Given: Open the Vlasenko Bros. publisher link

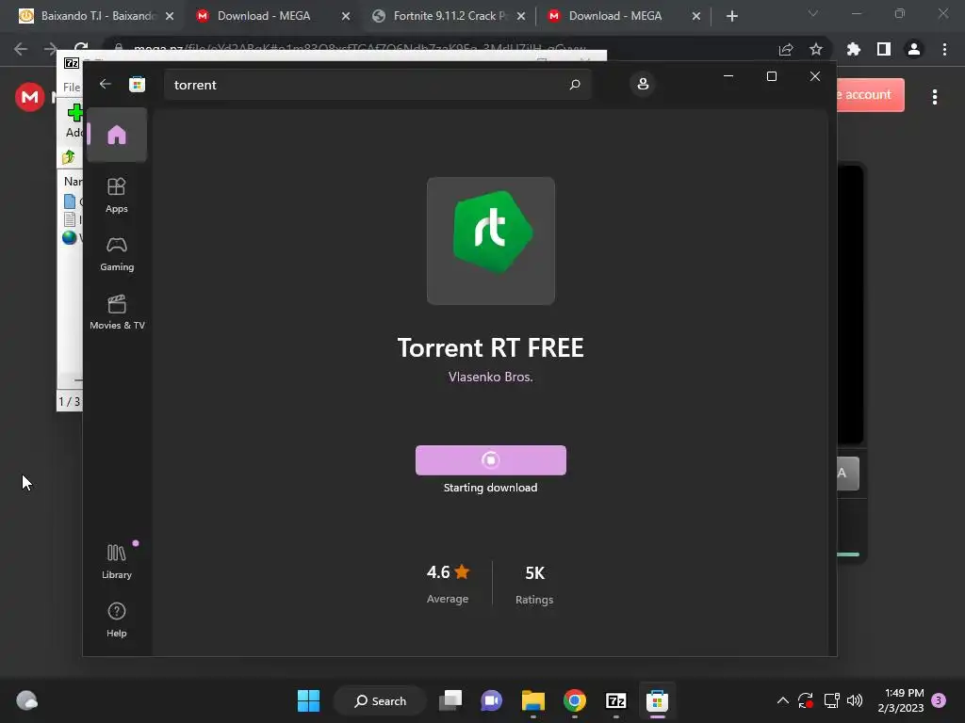Looking at the screenshot, I should pyautogui.click(x=490, y=377).
